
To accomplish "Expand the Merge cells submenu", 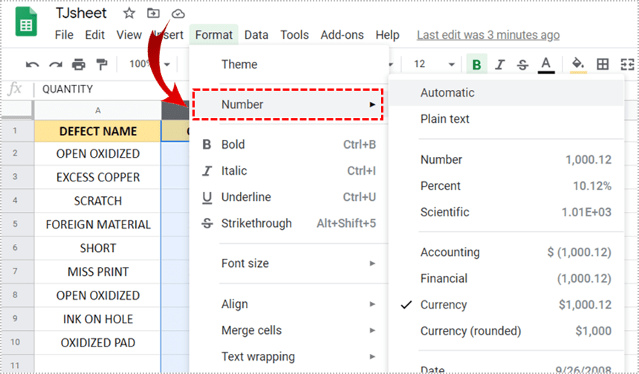I will (288, 330).
